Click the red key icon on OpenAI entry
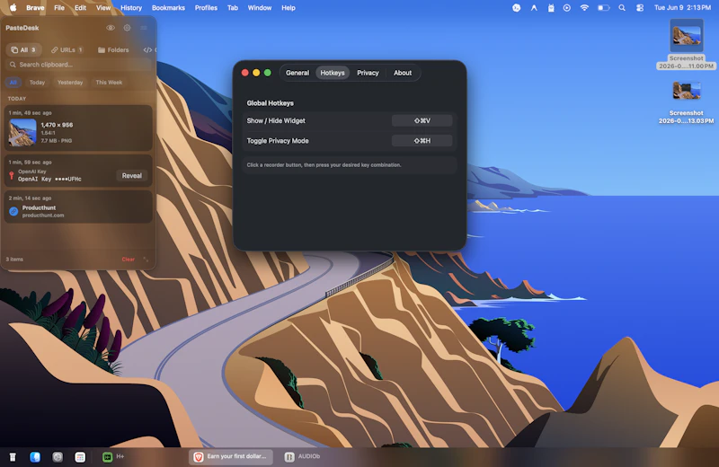This screenshot has width=719, height=467. pos(12,175)
